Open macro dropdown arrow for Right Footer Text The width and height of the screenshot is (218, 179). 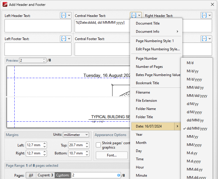210,39
